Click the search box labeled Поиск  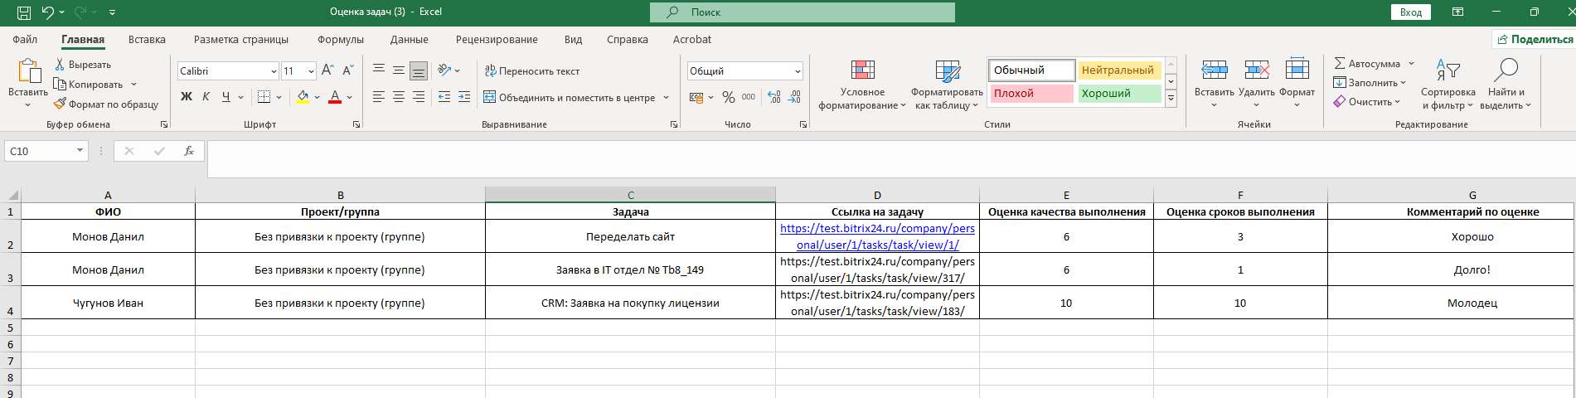(x=802, y=12)
